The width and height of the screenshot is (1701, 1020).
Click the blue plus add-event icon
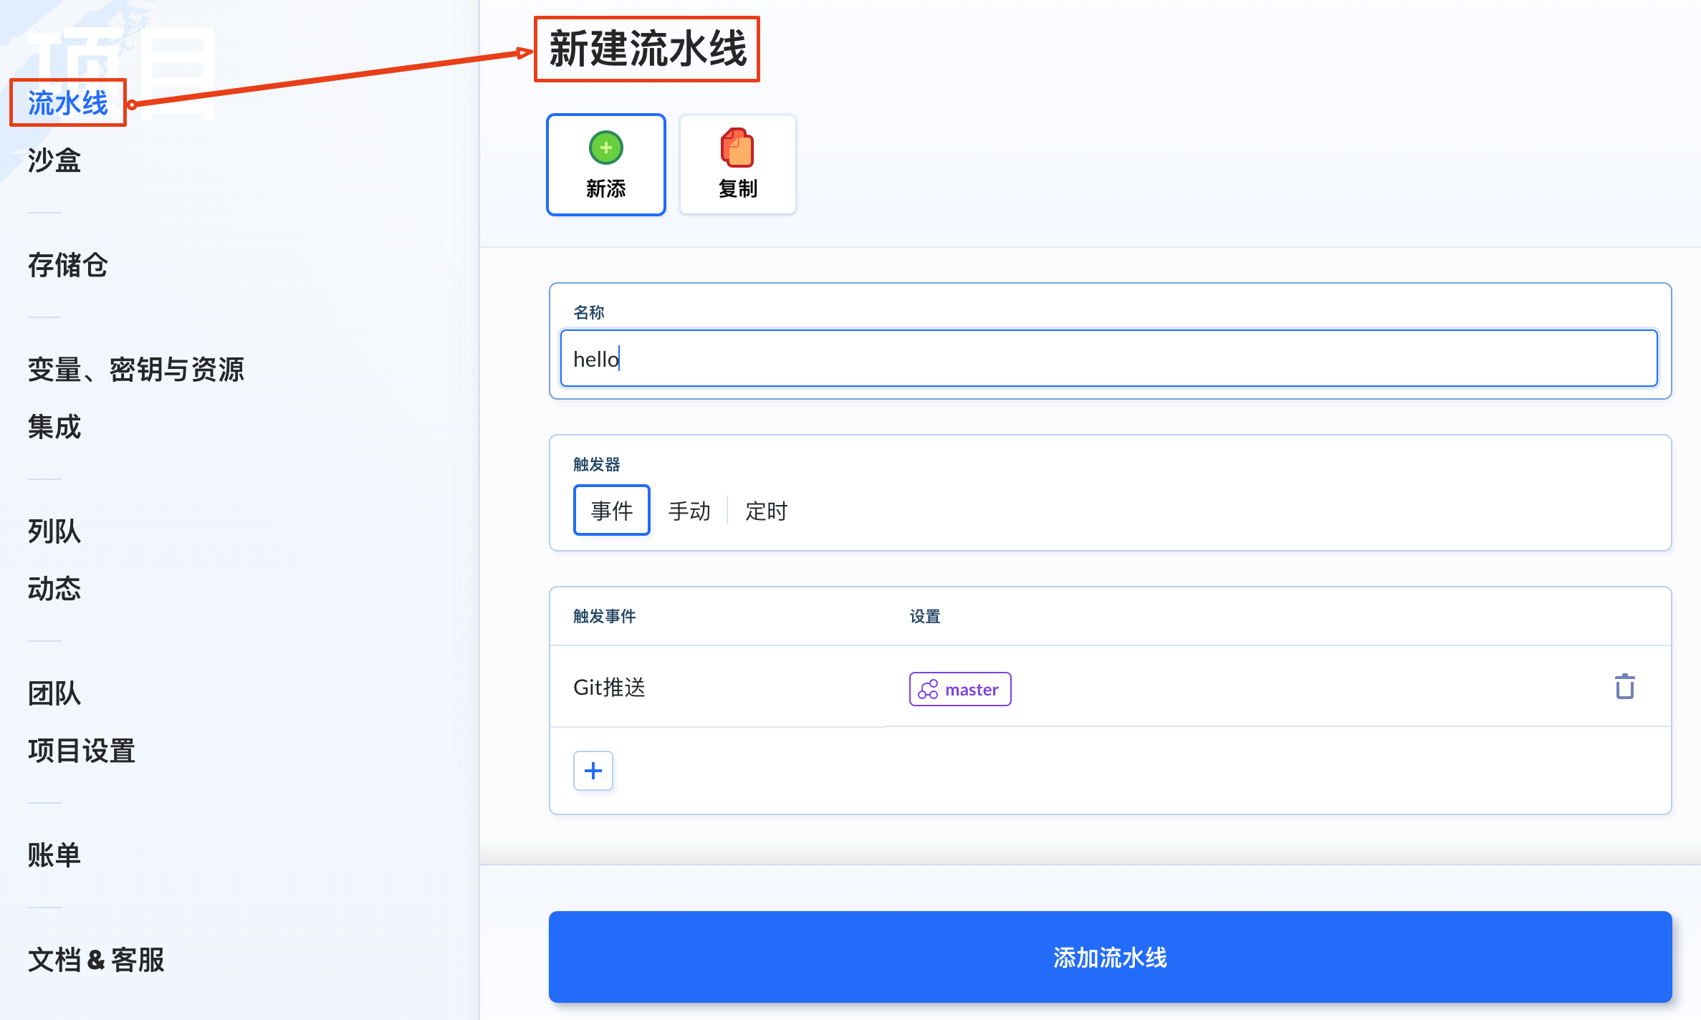[593, 771]
